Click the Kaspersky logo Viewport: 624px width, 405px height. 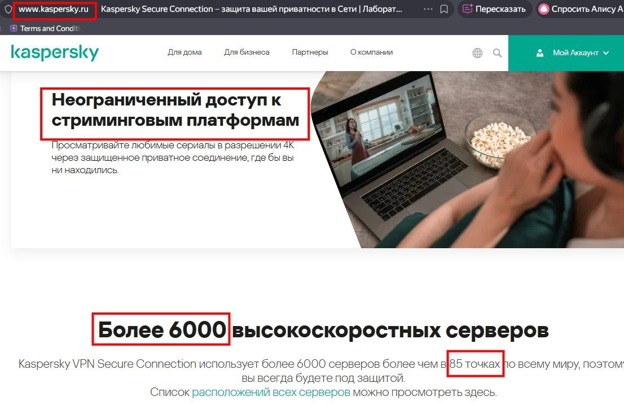coord(55,52)
